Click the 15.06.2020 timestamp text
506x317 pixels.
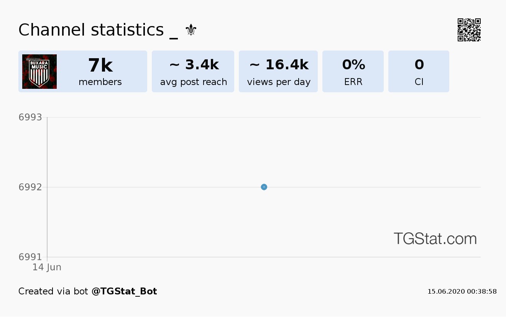pos(462,291)
